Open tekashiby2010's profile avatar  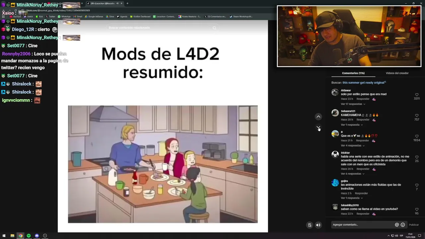(x=335, y=207)
